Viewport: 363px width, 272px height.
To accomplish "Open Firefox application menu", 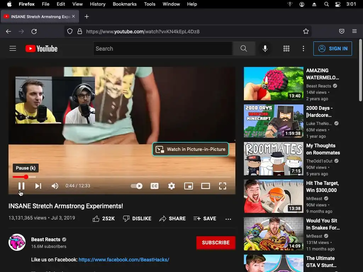I will 354,31.
